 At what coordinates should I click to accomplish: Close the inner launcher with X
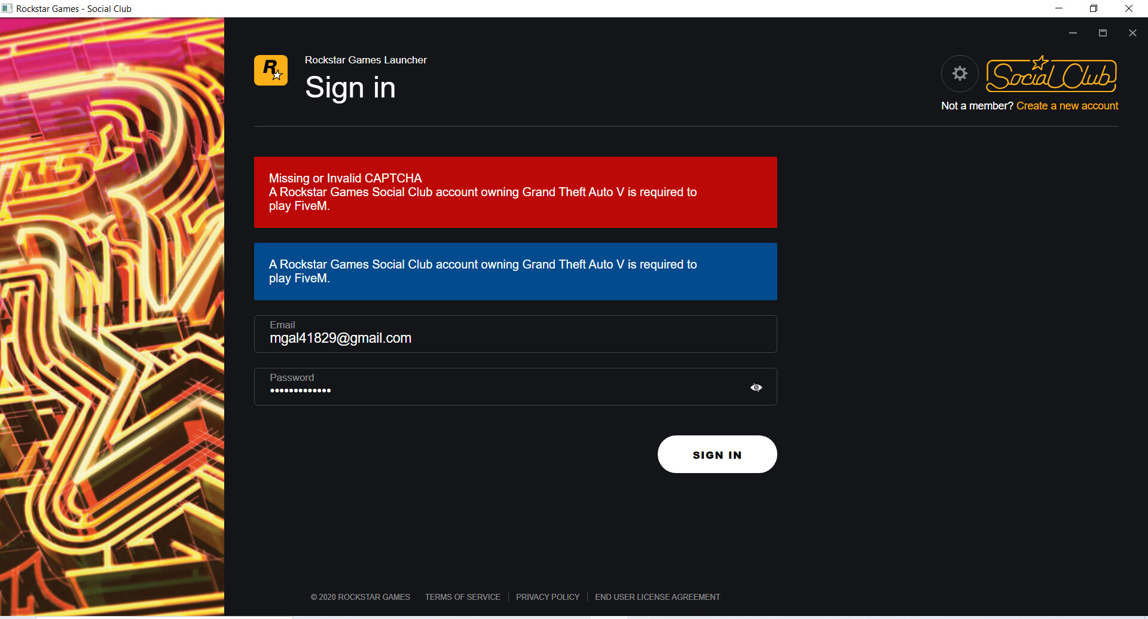[x=1132, y=33]
